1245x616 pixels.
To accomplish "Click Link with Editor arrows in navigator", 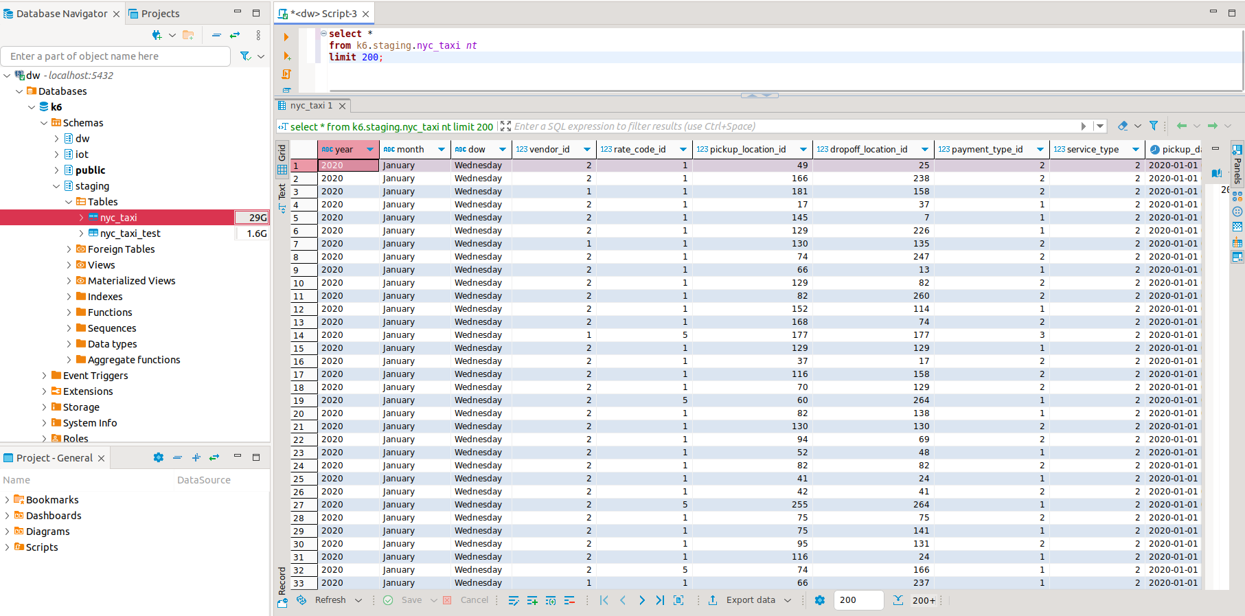I will pos(235,35).
